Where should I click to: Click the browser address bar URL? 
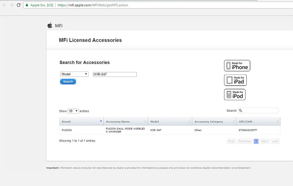(93, 5)
